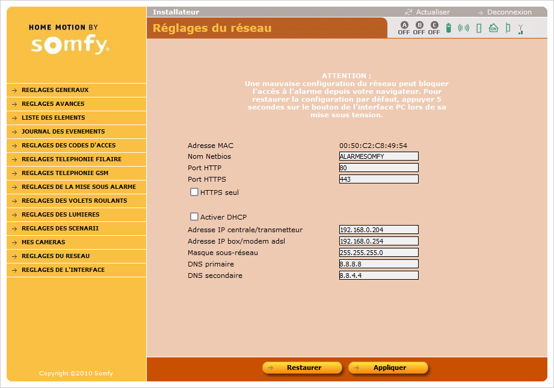Click the GSM antenna signal icon
Viewport: 554px width, 388px height.
coord(521,28)
